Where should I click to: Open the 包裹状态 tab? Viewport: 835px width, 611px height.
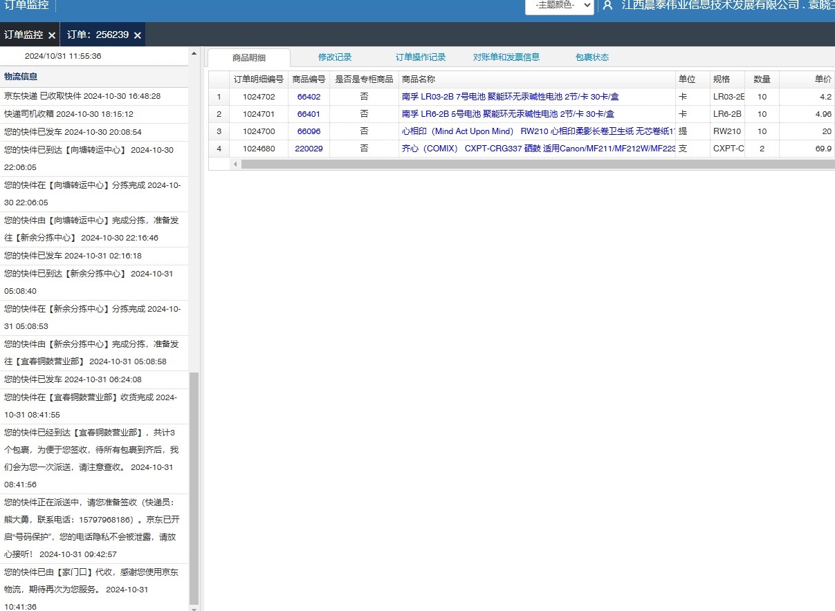(592, 57)
